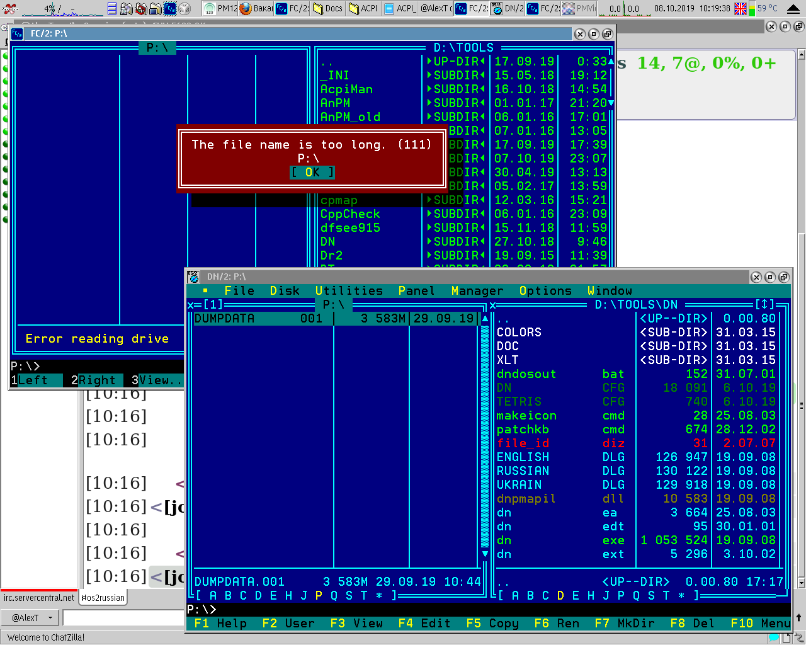Viewport: 806px width, 645px height.
Task: Switch to the PM12 taskbar window
Action: (x=220, y=8)
